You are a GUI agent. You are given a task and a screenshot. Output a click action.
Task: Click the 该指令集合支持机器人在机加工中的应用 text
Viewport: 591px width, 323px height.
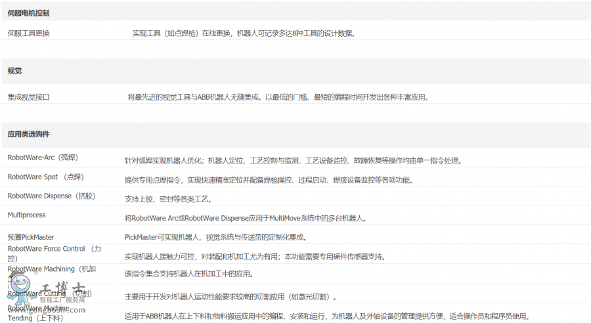point(189,274)
